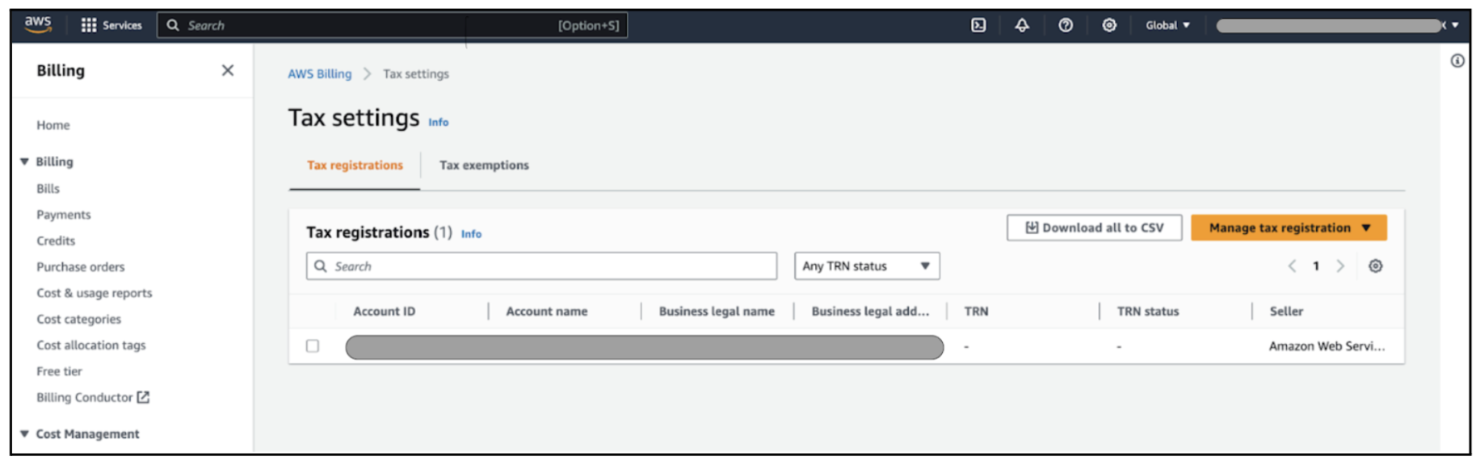This screenshot has height=465, width=1480.
Task: Open Bills in the sidebar
Action: coord(48,188)
